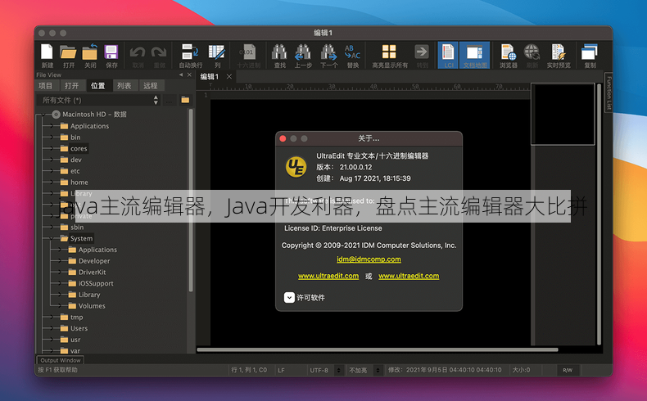The width and height of the screenshot is (647, 401).
Task: Open the 所有文件 (*) file filter dropdown
Action: [x=98, y=100]
